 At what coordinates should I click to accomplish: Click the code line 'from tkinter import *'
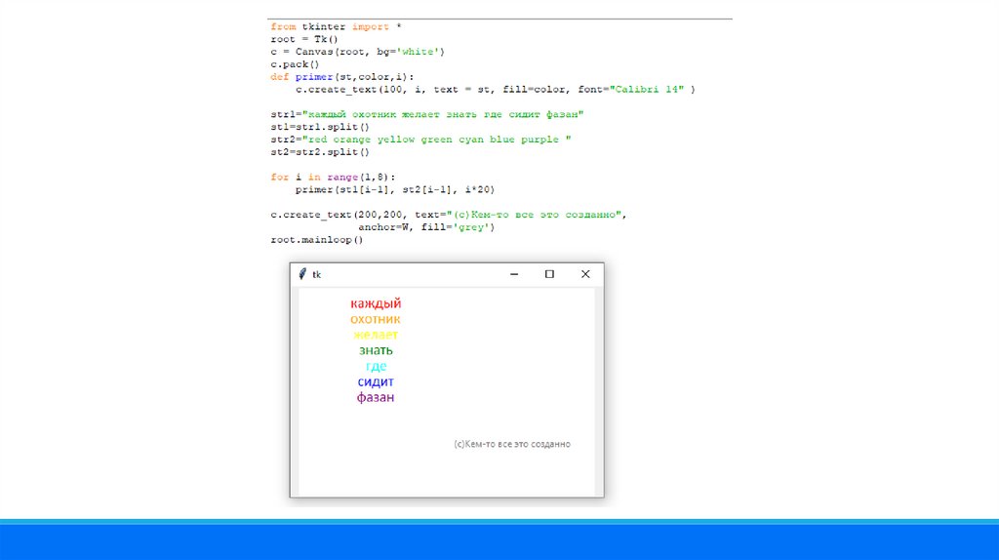point(336,26)
